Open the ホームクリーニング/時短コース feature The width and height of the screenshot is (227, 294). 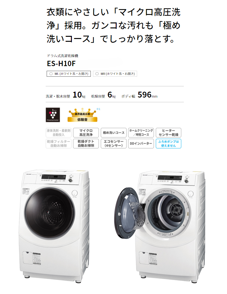[141, 133]
